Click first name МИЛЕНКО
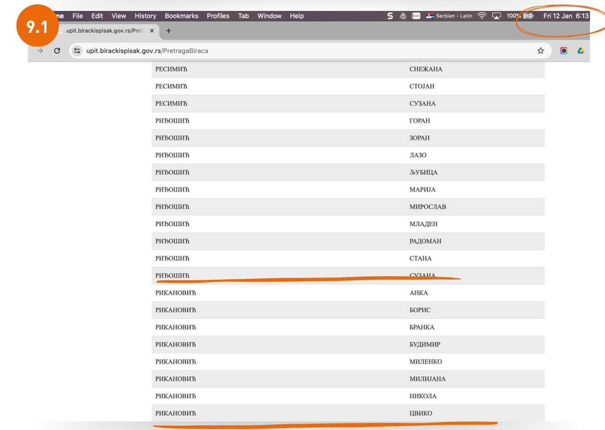Image resolution: width=605 pixels, height=430 pixels. [x=426, y=362]
